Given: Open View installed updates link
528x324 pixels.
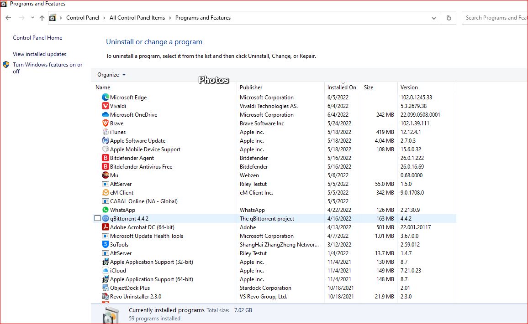Looking at the screenshot, I should pos(39,54).
